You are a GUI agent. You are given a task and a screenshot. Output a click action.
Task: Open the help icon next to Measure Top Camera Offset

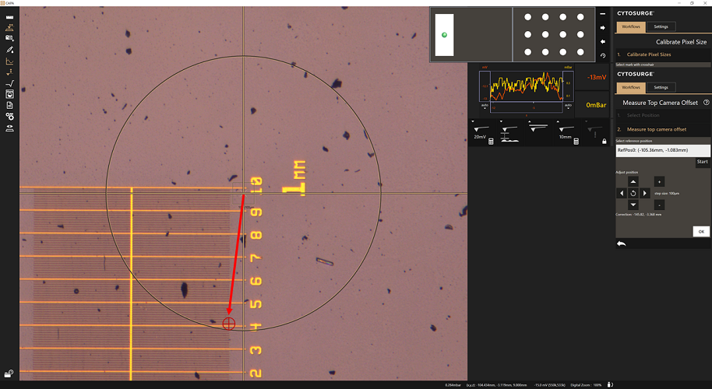(706, 103)
